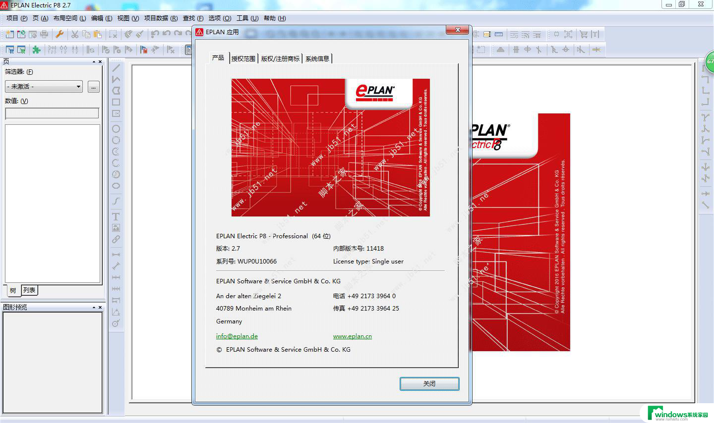This screenshot has width=714, height=423.
Task: Close the 页 navigator panel
Action: tap(100, 62)
